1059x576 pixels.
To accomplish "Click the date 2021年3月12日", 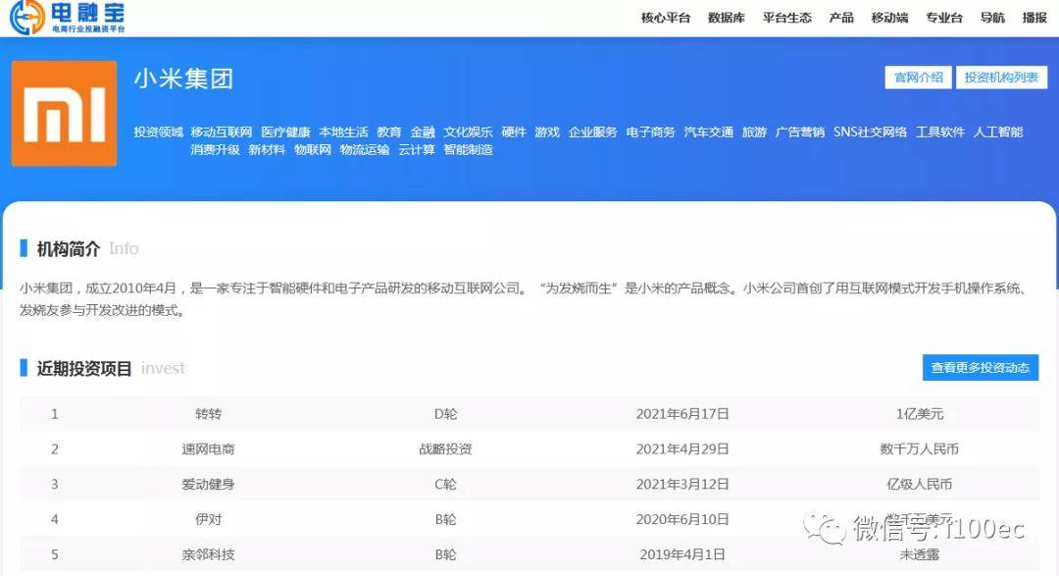I will [x=682, y=484].
